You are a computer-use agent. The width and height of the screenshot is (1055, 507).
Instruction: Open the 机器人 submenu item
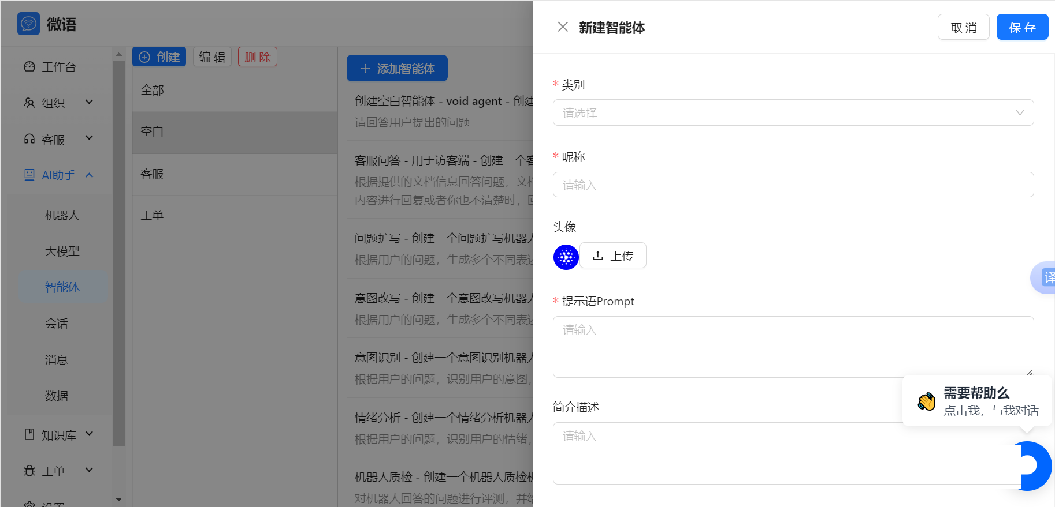[x=62, y=215]
